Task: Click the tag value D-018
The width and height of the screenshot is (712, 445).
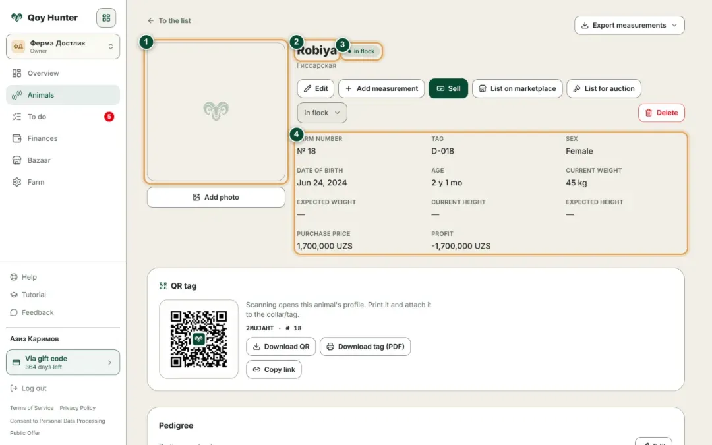Action: pyautogui.click(x=442, y=151)
